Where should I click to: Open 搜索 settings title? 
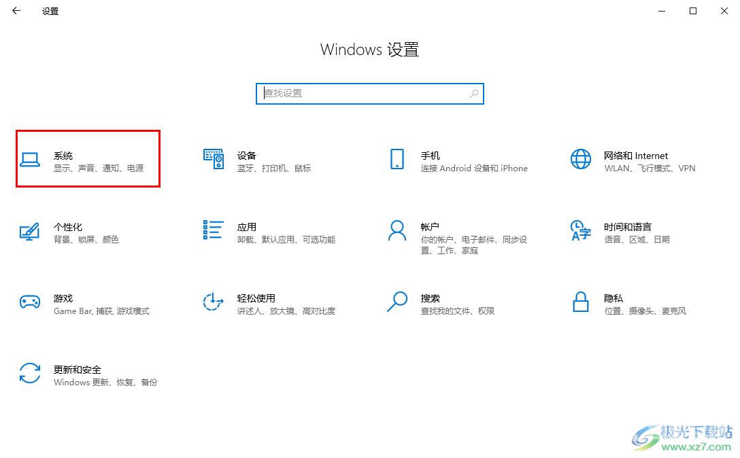[x=430, y=298]
